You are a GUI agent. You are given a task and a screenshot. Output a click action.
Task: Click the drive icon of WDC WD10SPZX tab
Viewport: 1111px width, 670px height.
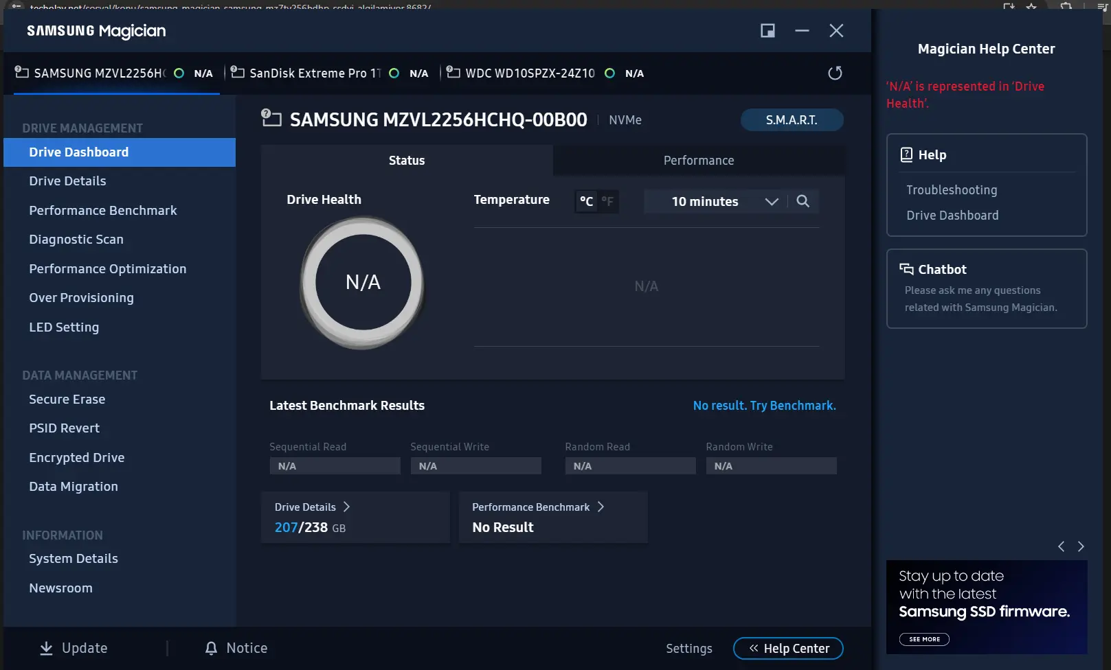point(453,72)
